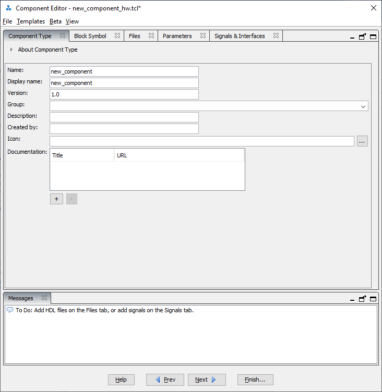Expand the About Component Type section
The height and width of the screenshot is (392, 382).
point(11,50)
